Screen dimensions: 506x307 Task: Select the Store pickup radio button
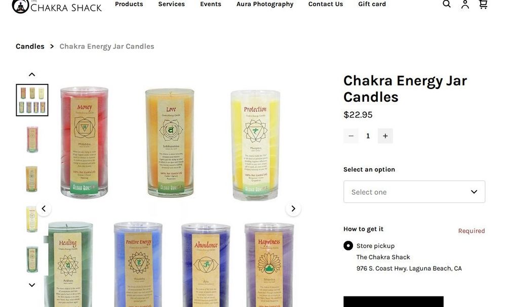[348, 246]
